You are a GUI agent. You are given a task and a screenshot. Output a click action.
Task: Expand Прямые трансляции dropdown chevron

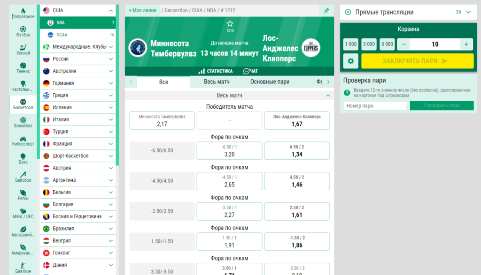(468, 12)
